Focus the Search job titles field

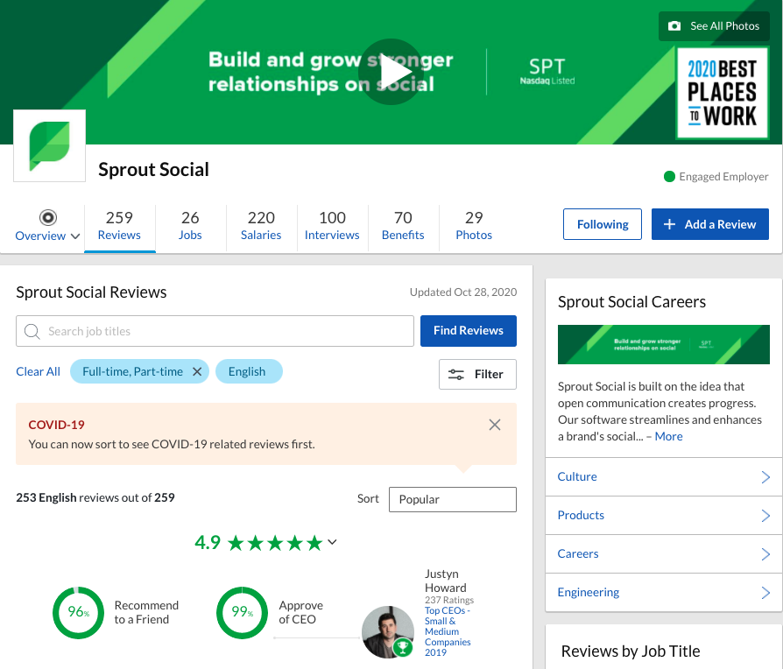(x=215, y=331)
